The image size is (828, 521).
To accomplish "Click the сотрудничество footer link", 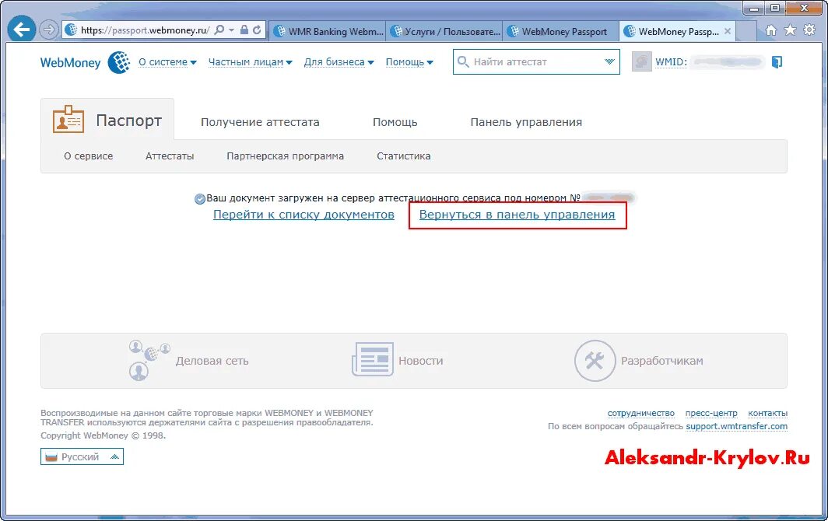I will coord(640,413).
